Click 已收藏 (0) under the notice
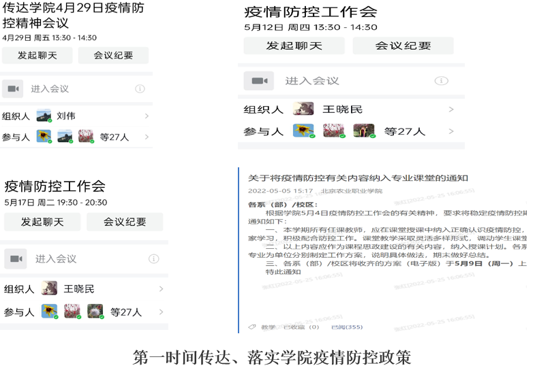The image size is (535, 370). (x=301, y=327)
